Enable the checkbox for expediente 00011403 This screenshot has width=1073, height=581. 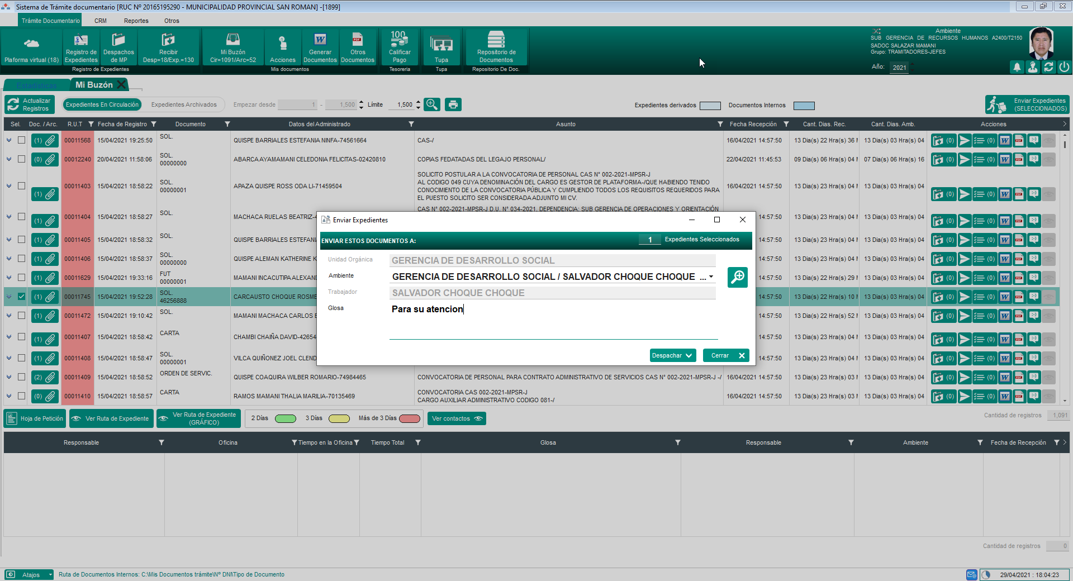point(22,186)
